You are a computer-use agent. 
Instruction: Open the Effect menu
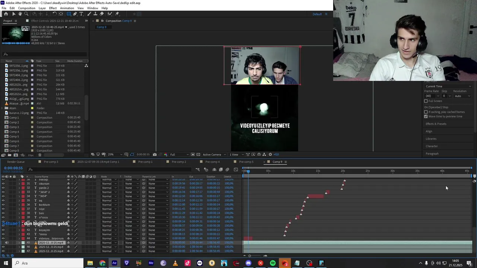(x=53, y=8)
